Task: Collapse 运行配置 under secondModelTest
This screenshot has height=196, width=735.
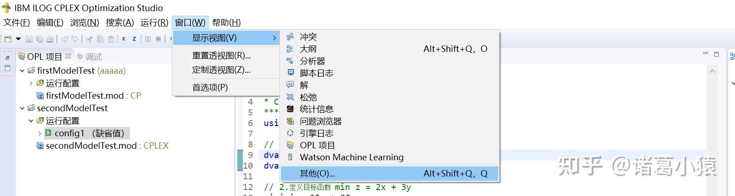Action: pyautogui.click(x=31, y=121)
